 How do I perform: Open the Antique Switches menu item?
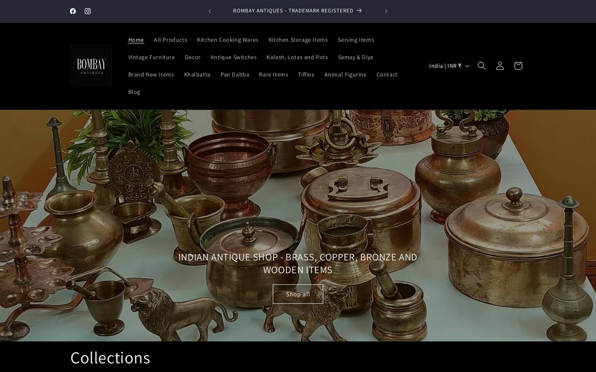[233, 57]
